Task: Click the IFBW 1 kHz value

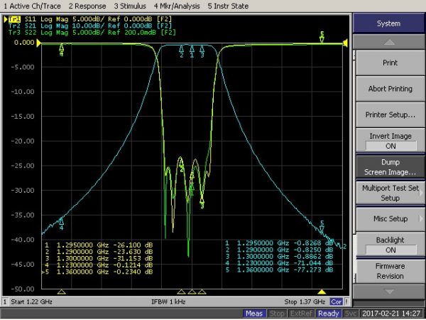Action: pyautogui.click(x=168, y=302)
